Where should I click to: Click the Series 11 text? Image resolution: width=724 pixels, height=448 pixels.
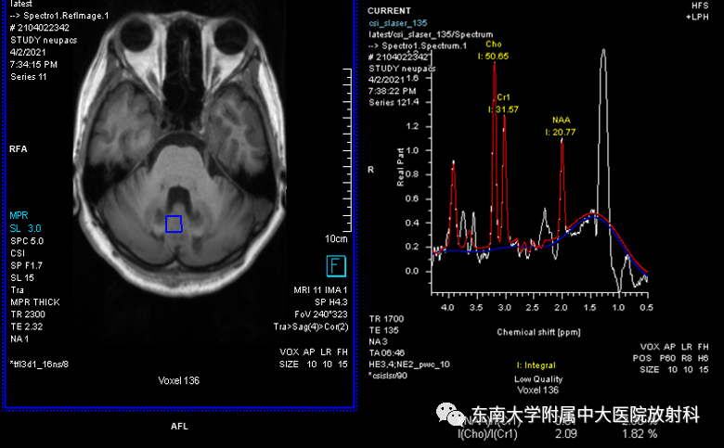click(x=29, y=77)
